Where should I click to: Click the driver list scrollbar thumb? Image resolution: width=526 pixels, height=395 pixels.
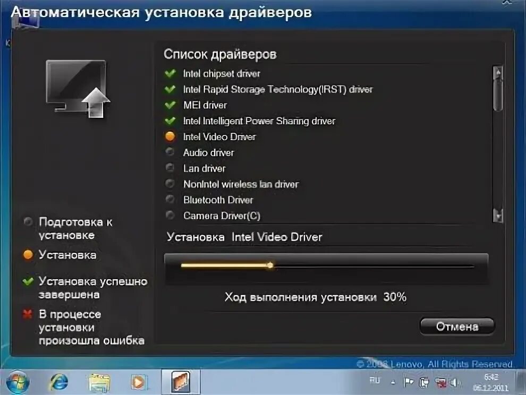pyautogui.click(x=498, y=95)
